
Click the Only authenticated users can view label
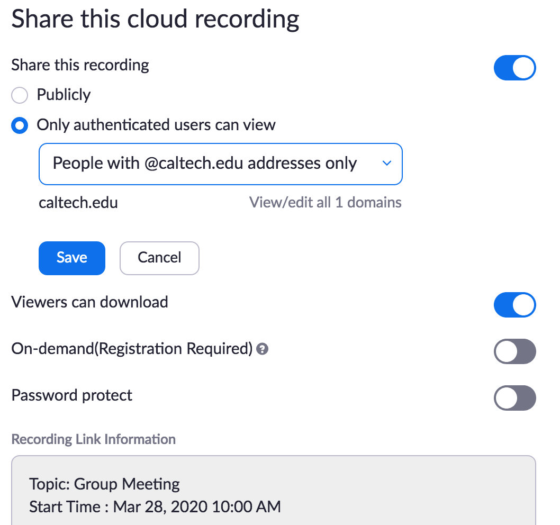[x=156, y=125]
